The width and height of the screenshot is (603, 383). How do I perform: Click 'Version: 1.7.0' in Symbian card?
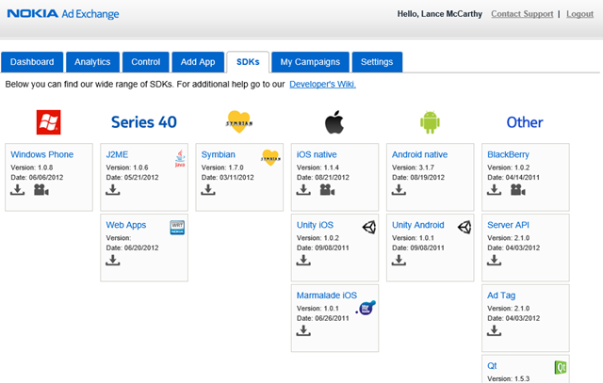click(x=222, y=168)
